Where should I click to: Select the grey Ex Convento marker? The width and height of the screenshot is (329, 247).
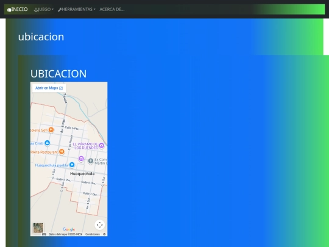pyautogui.click(x=90, y=161)
